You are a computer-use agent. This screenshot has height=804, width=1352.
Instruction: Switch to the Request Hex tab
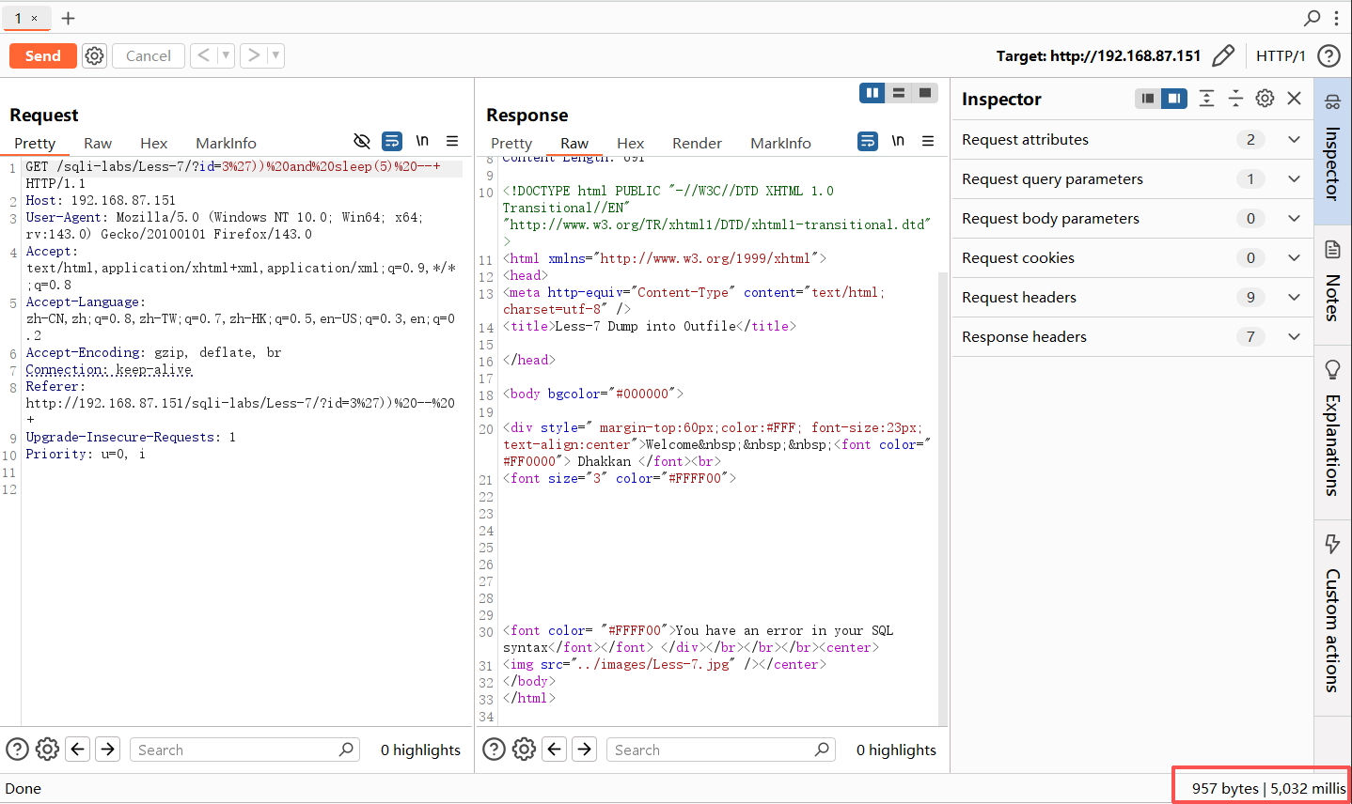pyautogui.click(x=154, y=143)
